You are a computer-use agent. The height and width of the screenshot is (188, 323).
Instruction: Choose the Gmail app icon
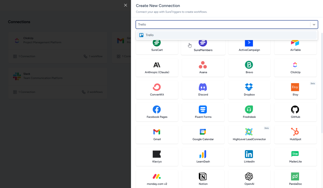tap(157, 132)
